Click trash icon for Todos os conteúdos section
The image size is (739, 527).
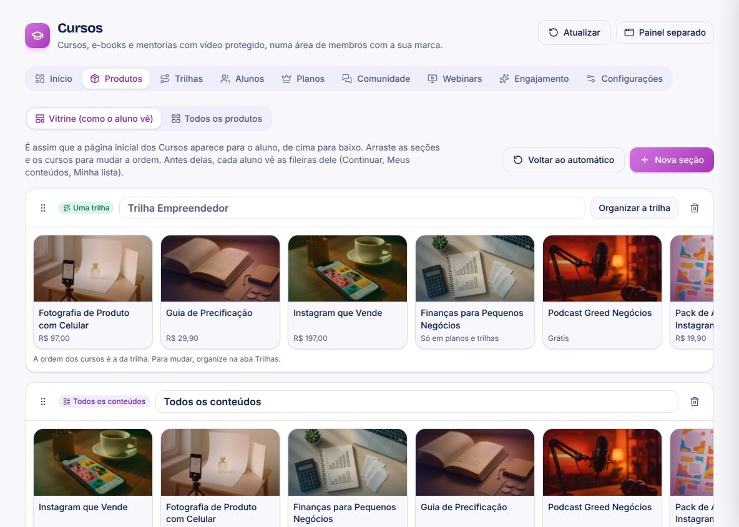694,401
